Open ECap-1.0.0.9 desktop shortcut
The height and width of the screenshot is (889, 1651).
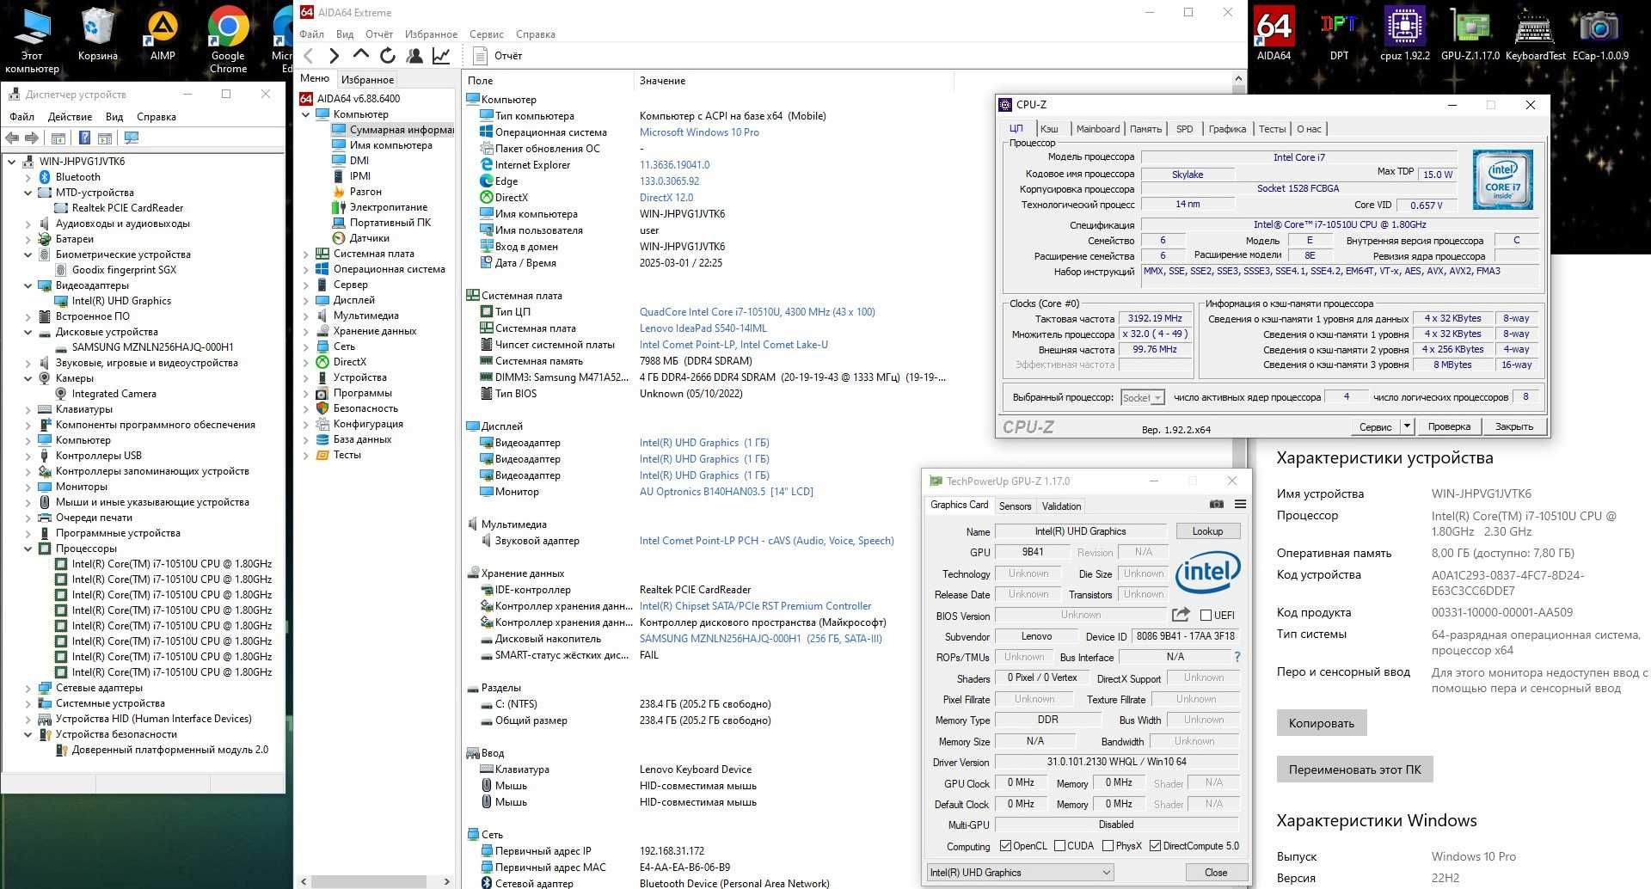point(1600,34)
